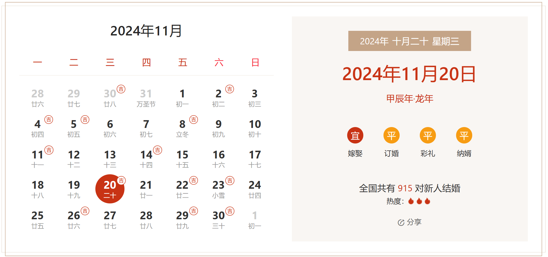Image resolution: width=548 pixels, height=257 pixels.
Task: Select the highlighted date November 20
Action: 110,189
